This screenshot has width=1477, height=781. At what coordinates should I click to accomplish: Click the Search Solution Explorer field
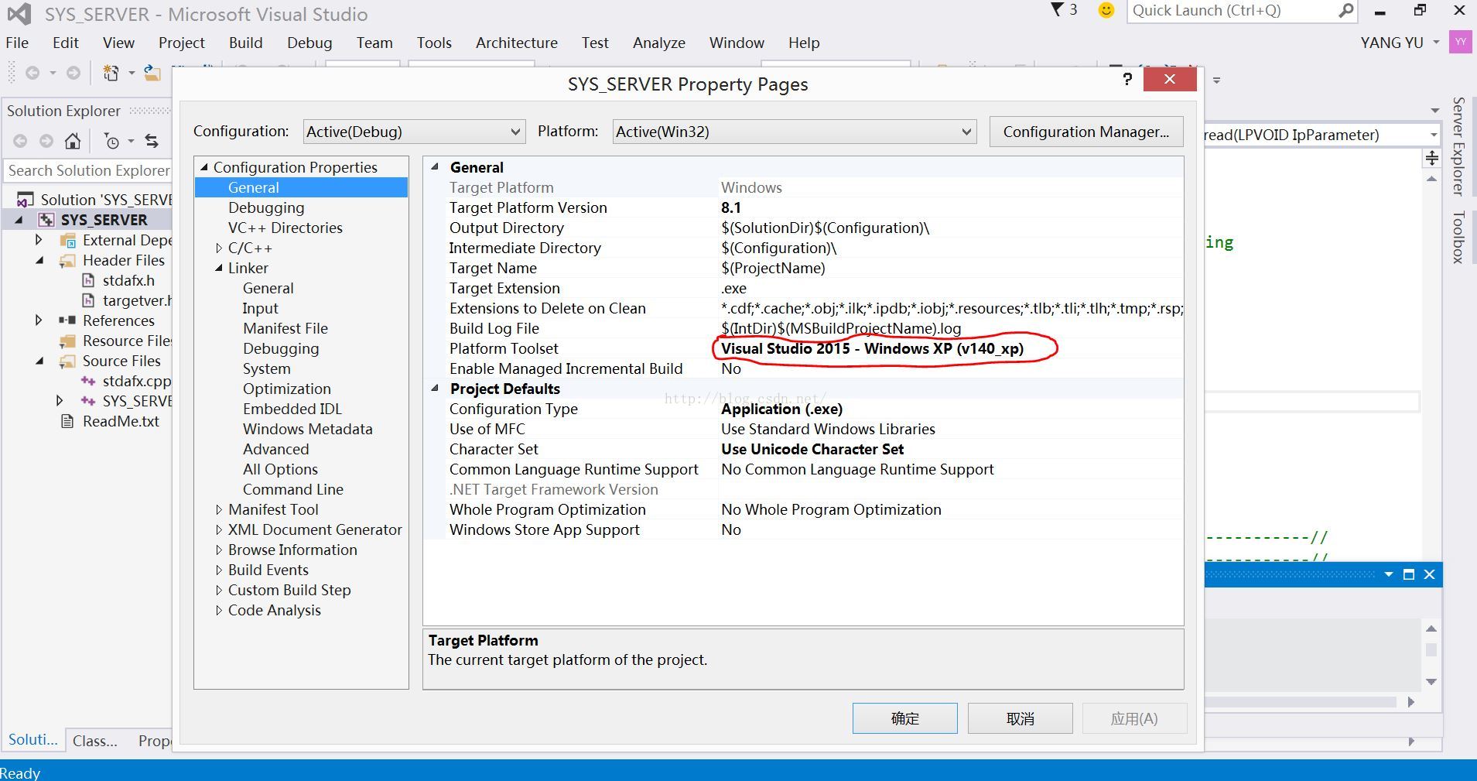coord(87,170)
